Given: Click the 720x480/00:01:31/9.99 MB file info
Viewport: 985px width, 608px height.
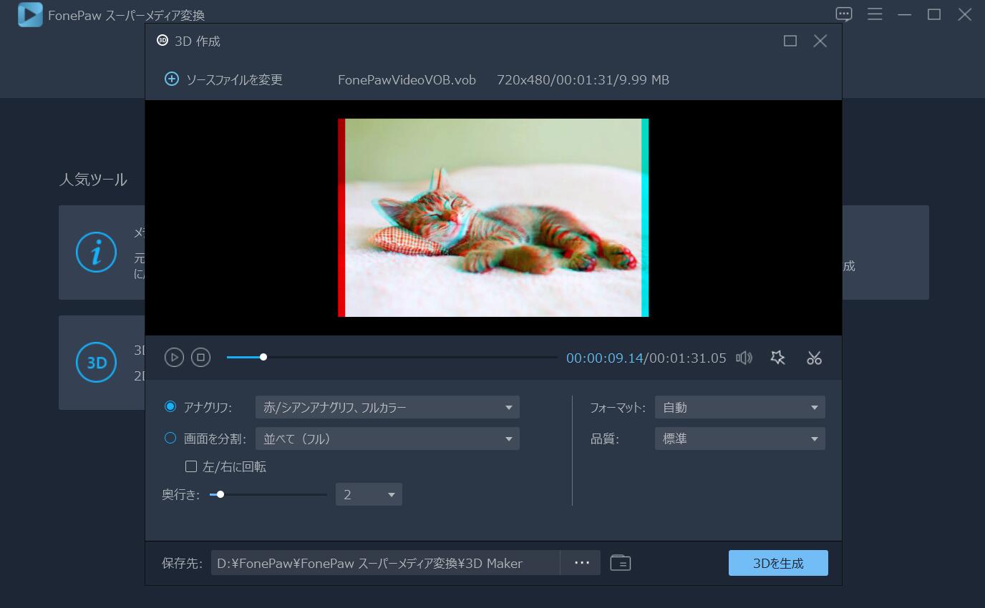Looking at the screenshot, I should click(x=583, y=80).
